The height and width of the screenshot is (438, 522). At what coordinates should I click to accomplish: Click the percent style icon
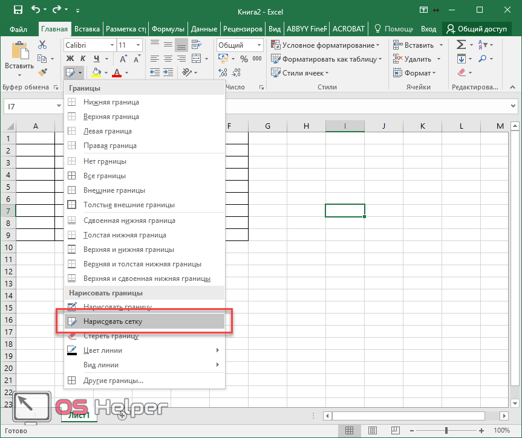244,59
